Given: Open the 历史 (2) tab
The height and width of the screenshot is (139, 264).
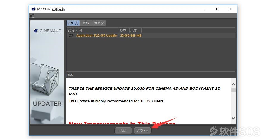Looking at the screenshot, I should (x=99, y=23).
